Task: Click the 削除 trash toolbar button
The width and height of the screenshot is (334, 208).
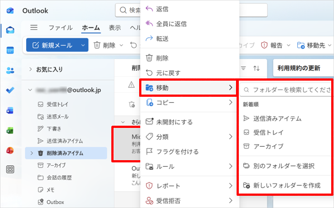Action: coord(105,45)
